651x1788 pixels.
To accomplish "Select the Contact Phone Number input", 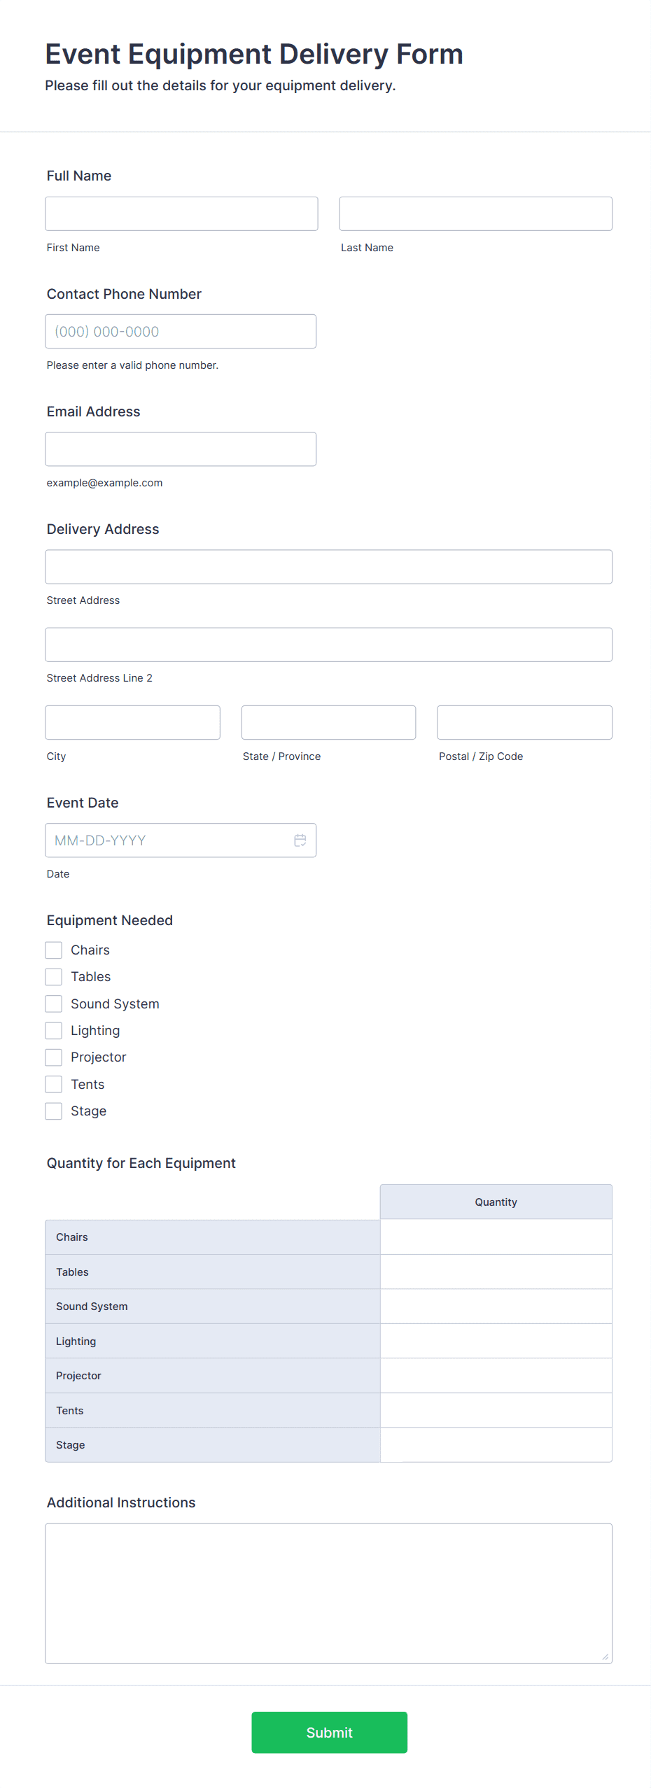I will (181, 332).
